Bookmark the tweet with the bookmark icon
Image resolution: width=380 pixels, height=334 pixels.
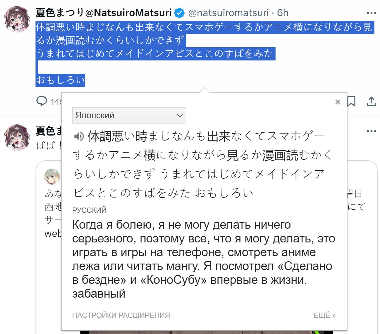(x=351, y=102)
